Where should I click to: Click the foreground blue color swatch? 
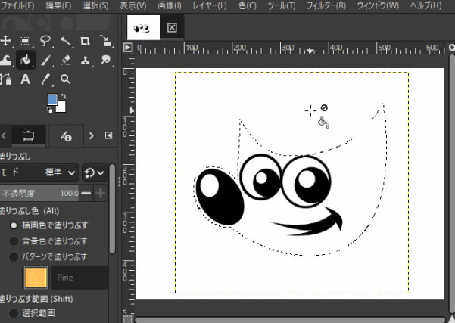[x=52, y=100]
